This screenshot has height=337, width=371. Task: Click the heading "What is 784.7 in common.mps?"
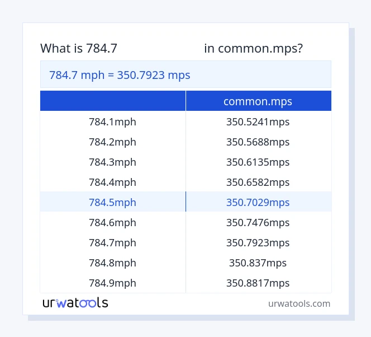(171, 48)
